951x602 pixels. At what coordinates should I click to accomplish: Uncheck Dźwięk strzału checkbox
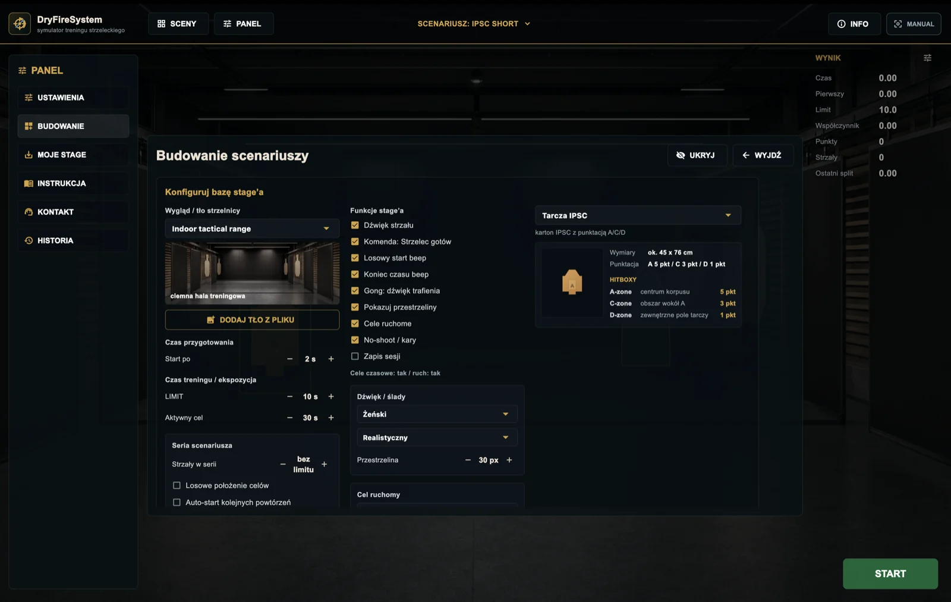[x=355, y=225]
